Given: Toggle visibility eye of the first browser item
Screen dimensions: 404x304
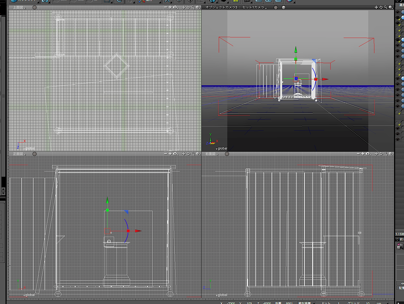Looking at the screenshot, I should click(398, 12).
